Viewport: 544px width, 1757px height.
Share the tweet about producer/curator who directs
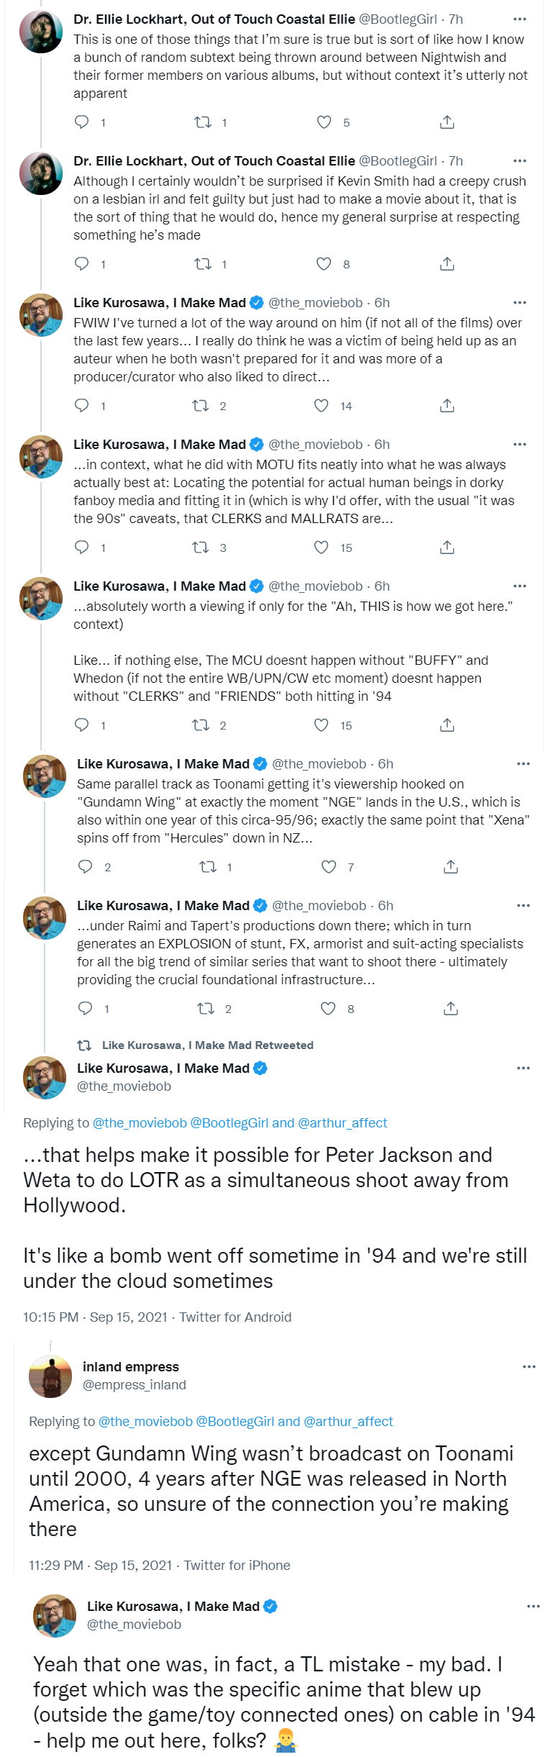coord(447,406)
